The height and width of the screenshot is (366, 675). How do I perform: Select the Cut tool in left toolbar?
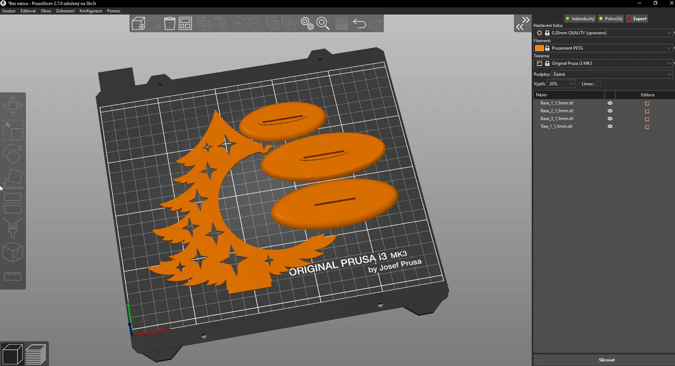point(13,203)
